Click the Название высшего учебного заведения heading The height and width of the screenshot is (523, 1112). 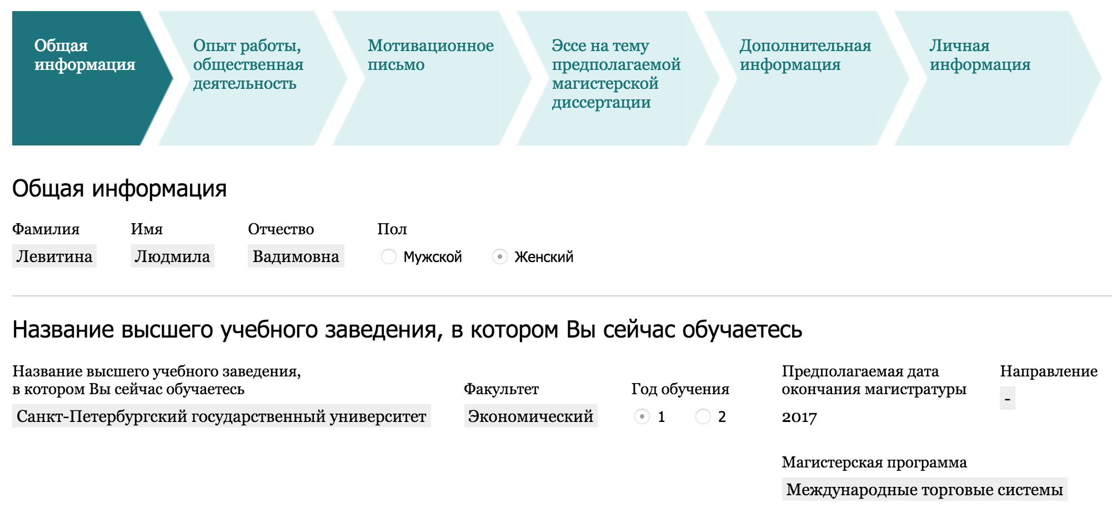407,330
